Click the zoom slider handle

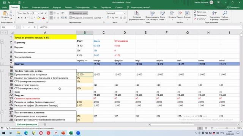coord(227,128)
